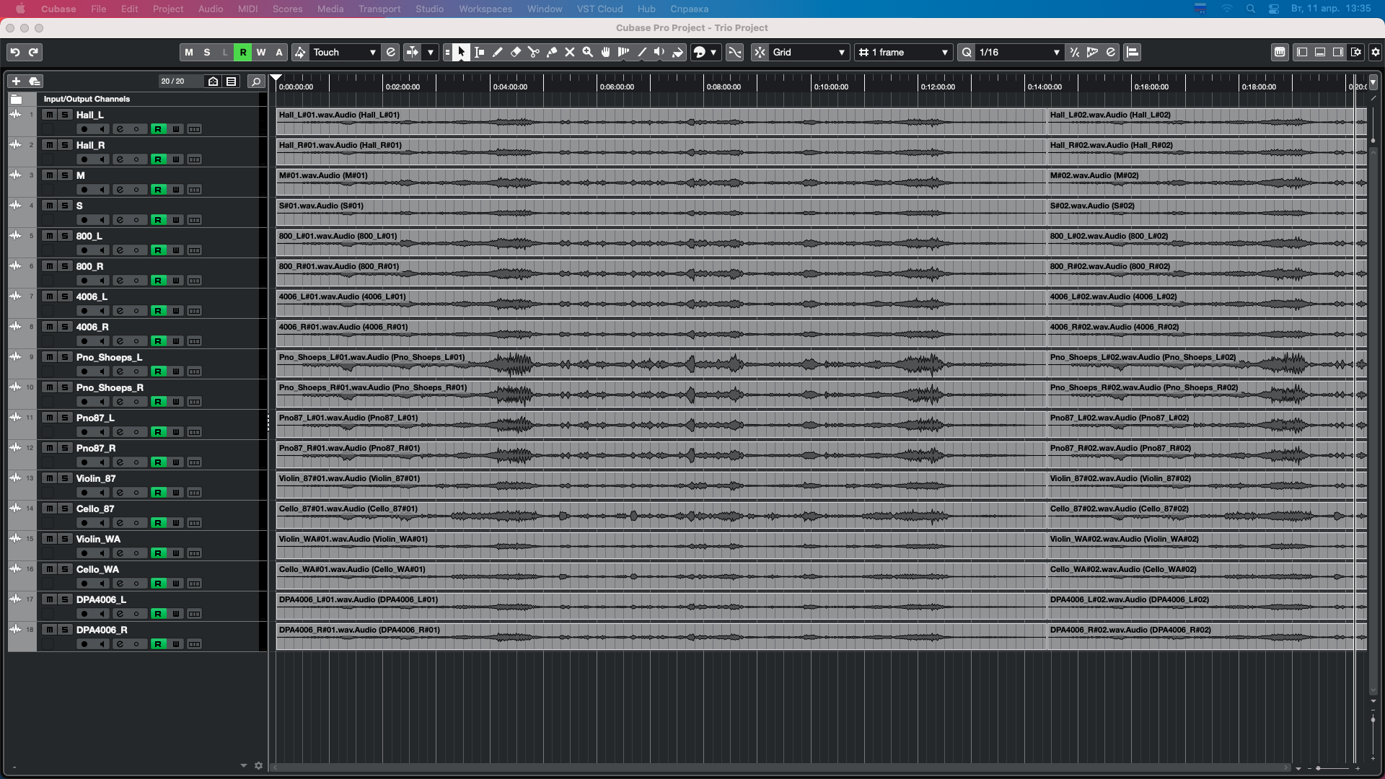
Task: Select the Color tool
Action: (x=677, y=52)
